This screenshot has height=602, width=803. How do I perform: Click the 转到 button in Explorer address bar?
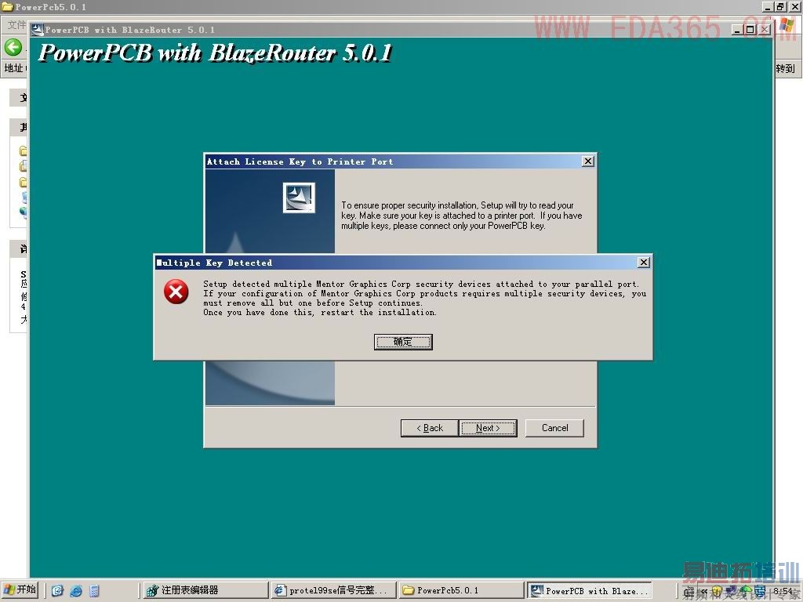785,69
